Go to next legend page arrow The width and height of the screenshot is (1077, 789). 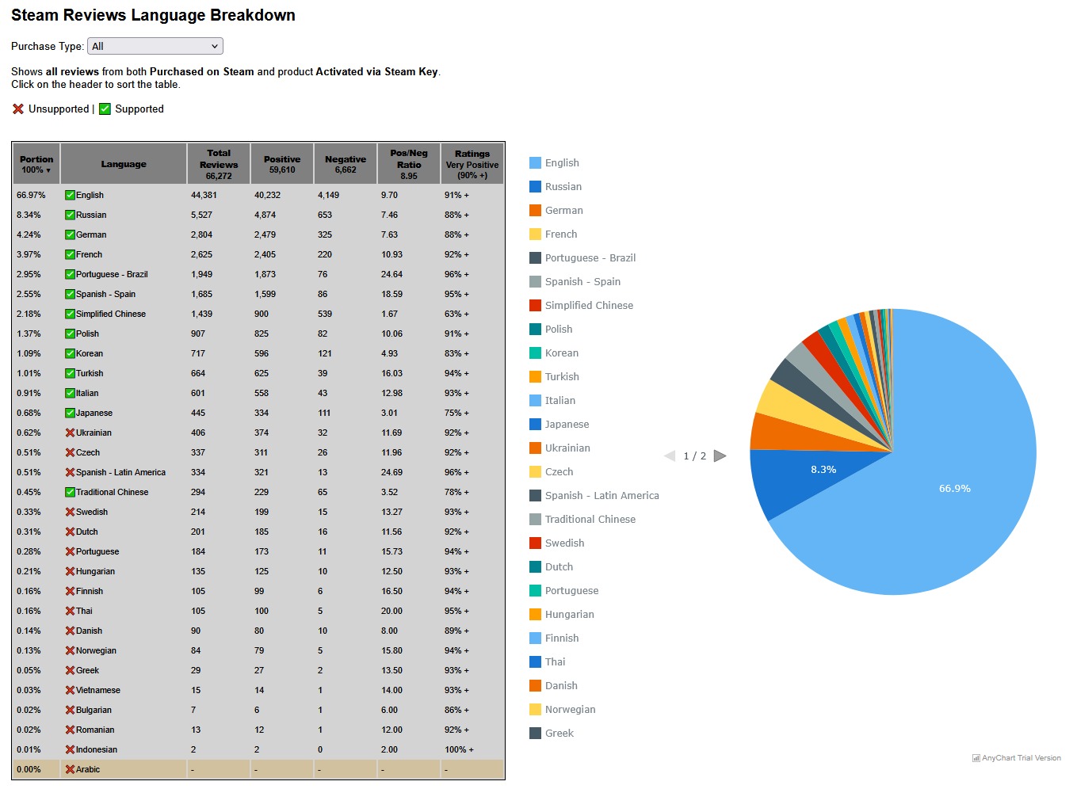720,455
